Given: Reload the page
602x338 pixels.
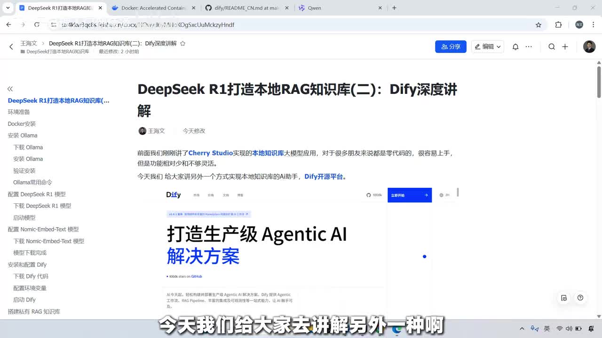Looking at the screenshot, I should (37, 25).
